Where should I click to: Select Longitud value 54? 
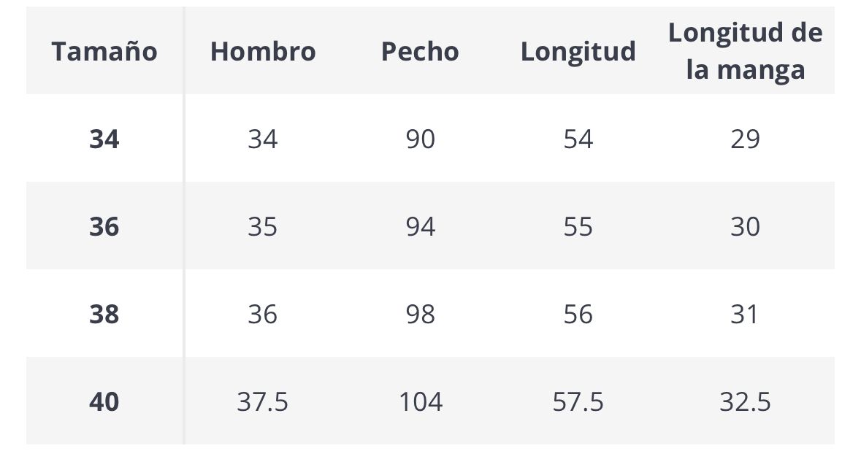pyautogui.click(x=578, y=139)
